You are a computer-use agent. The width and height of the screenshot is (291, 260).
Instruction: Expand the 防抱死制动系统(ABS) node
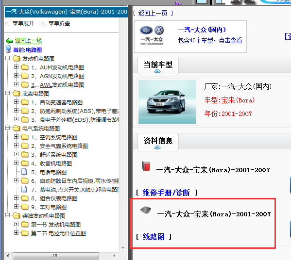(x=17, y=111)
